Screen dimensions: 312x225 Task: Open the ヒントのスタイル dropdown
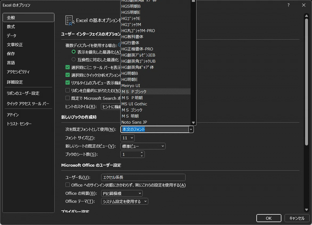coord(111,107)
